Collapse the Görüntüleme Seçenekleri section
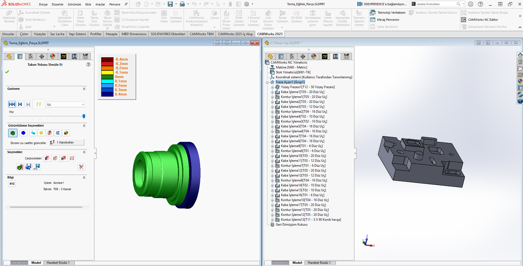The width and height of the screenshot is (523, 266). (x=84, y=126)
